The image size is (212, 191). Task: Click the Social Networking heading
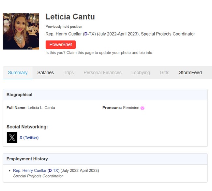(27, 127)
